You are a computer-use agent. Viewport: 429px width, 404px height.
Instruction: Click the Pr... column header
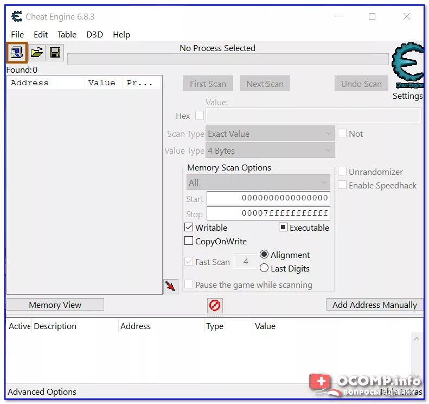[x=142, y=83]
